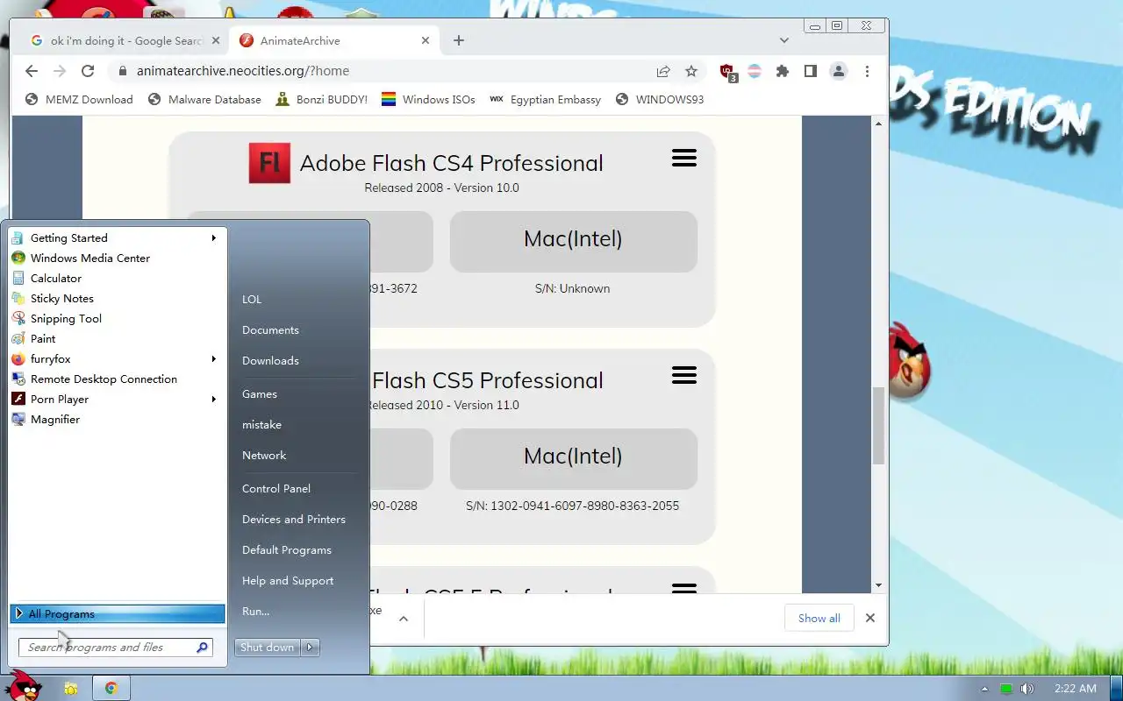The image size is (1123, 701).
Task: Click the Search programs and files box
Action: [x=115, y=648]
